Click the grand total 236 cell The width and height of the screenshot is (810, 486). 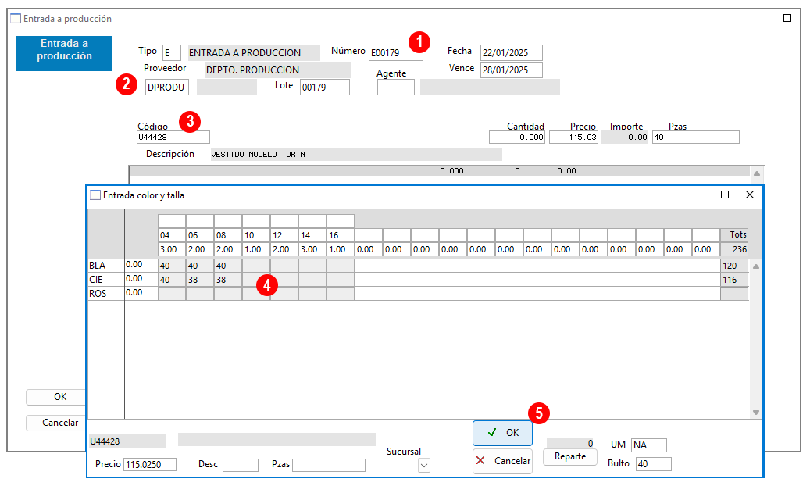[734, 249]
